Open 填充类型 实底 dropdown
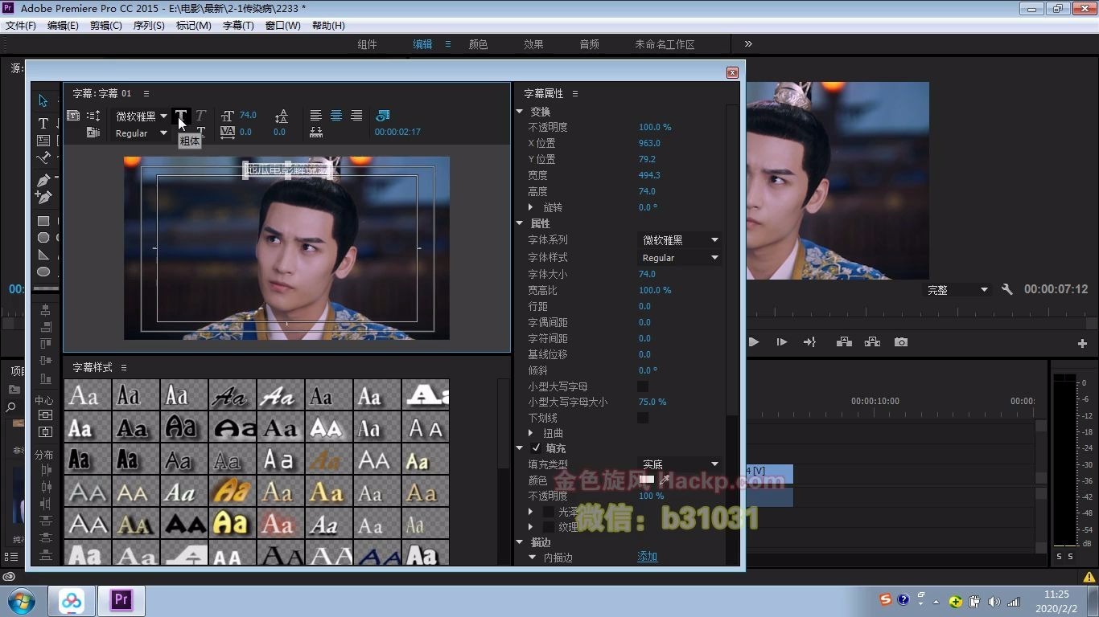This screenshot has width=1099, height=617. click(680, 464)
